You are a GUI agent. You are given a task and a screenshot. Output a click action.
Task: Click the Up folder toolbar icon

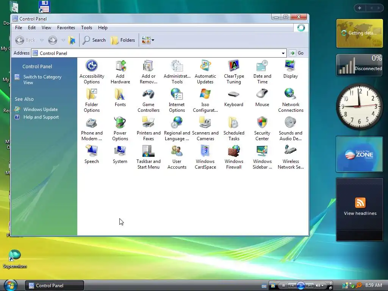[72, 40]
